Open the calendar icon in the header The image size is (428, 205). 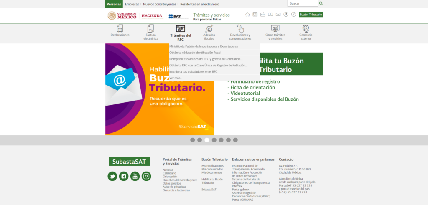[262, 15]
